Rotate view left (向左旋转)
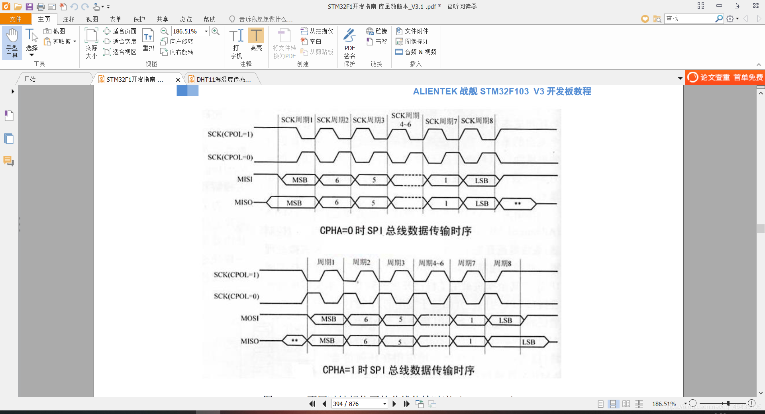 (x=177, y=41)
